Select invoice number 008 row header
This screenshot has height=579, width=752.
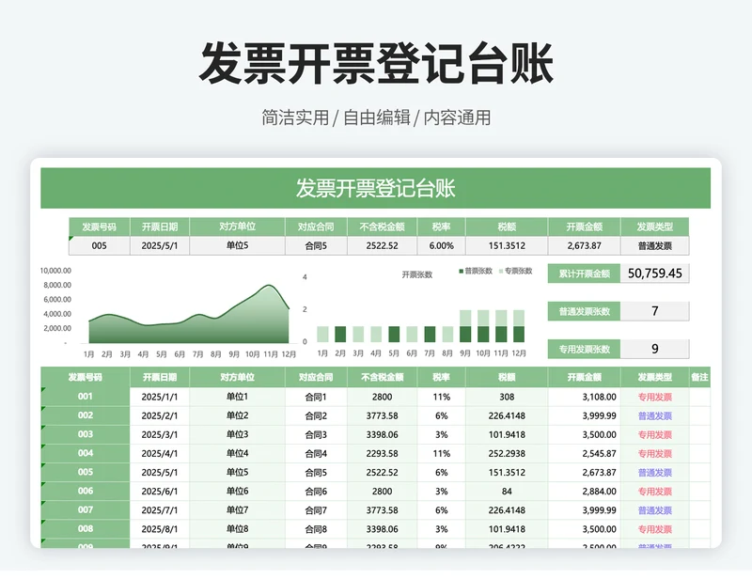click(x=86, y=528)
